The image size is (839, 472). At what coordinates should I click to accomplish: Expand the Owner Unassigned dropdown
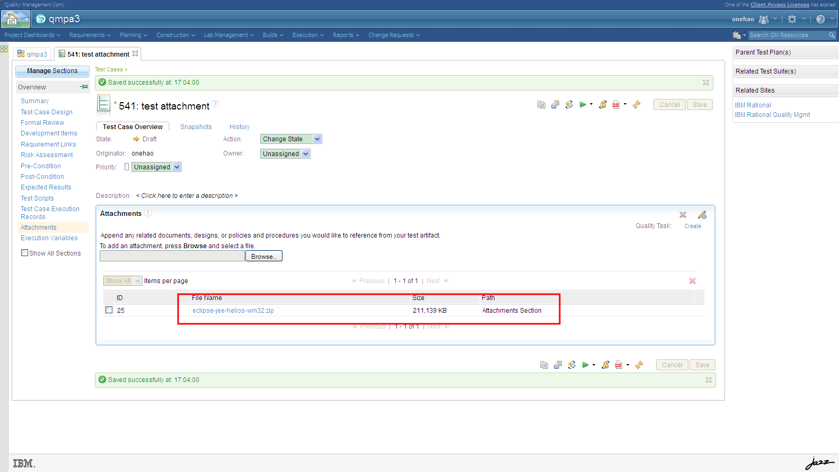pos(285,154)
